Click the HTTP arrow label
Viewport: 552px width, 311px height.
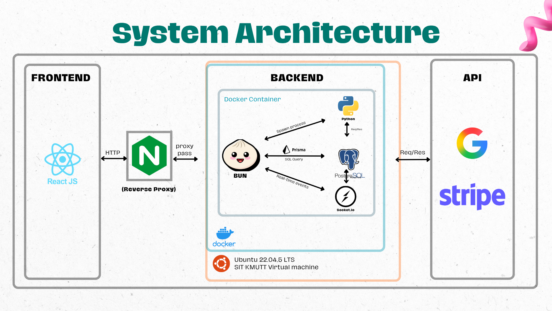tap(113, 153)
